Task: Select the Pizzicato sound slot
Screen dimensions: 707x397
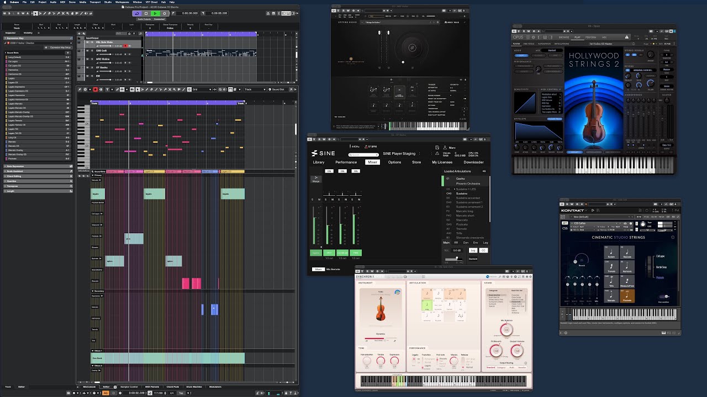Action: point(38,158)
